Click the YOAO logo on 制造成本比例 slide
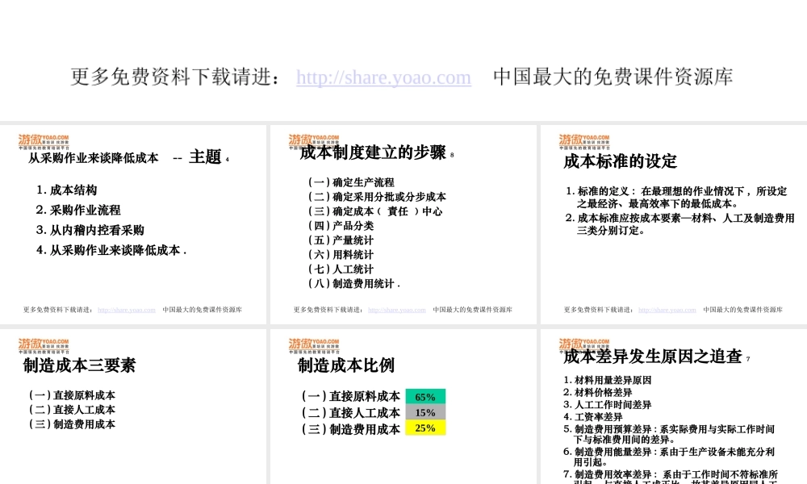Screen dimensions: 807x484 point(314,345)
